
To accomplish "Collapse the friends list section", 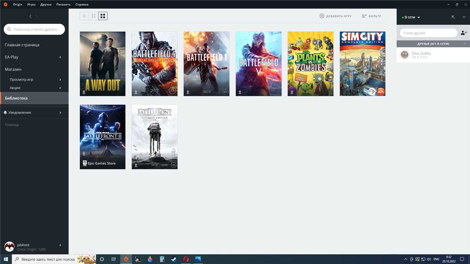I will click(x=464, y=44).
